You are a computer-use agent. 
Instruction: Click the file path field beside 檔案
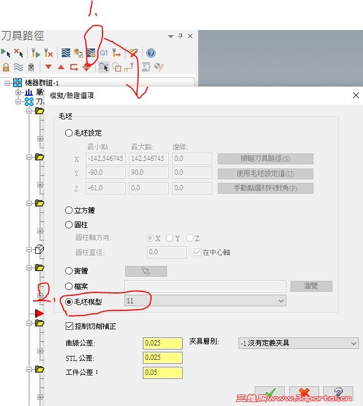pos(206,286)
